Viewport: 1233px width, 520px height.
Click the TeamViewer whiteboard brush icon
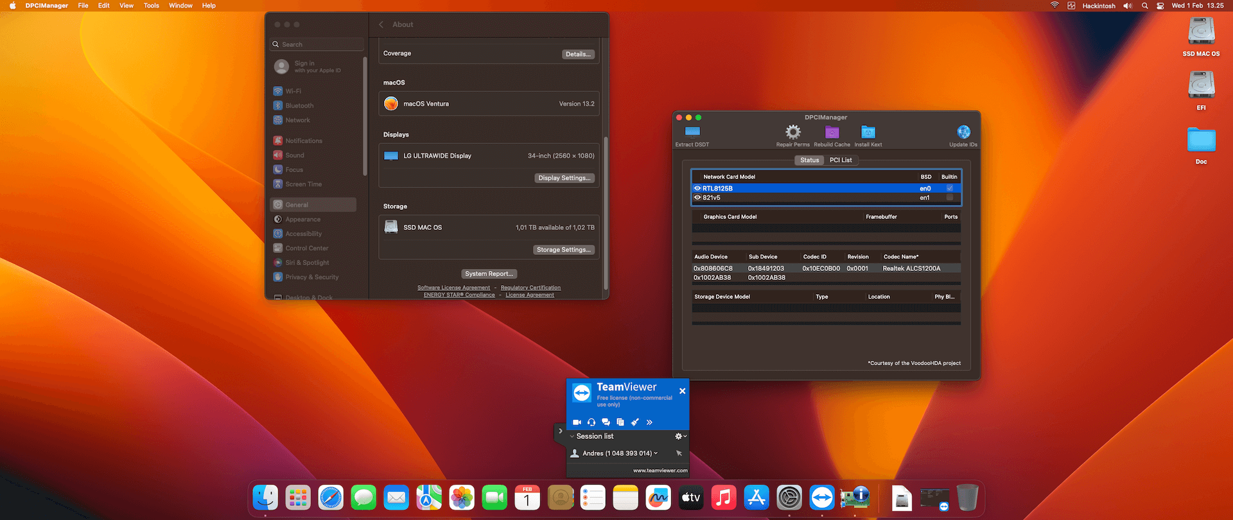tap(635, 422)
